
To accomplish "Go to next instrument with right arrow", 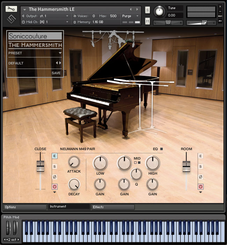I will [137, 9].
